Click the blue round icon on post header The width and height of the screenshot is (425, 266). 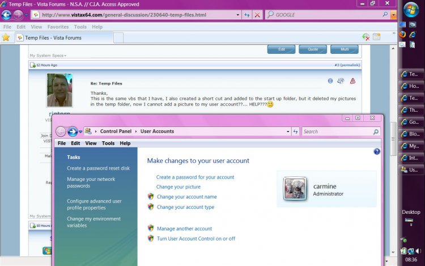330,81
